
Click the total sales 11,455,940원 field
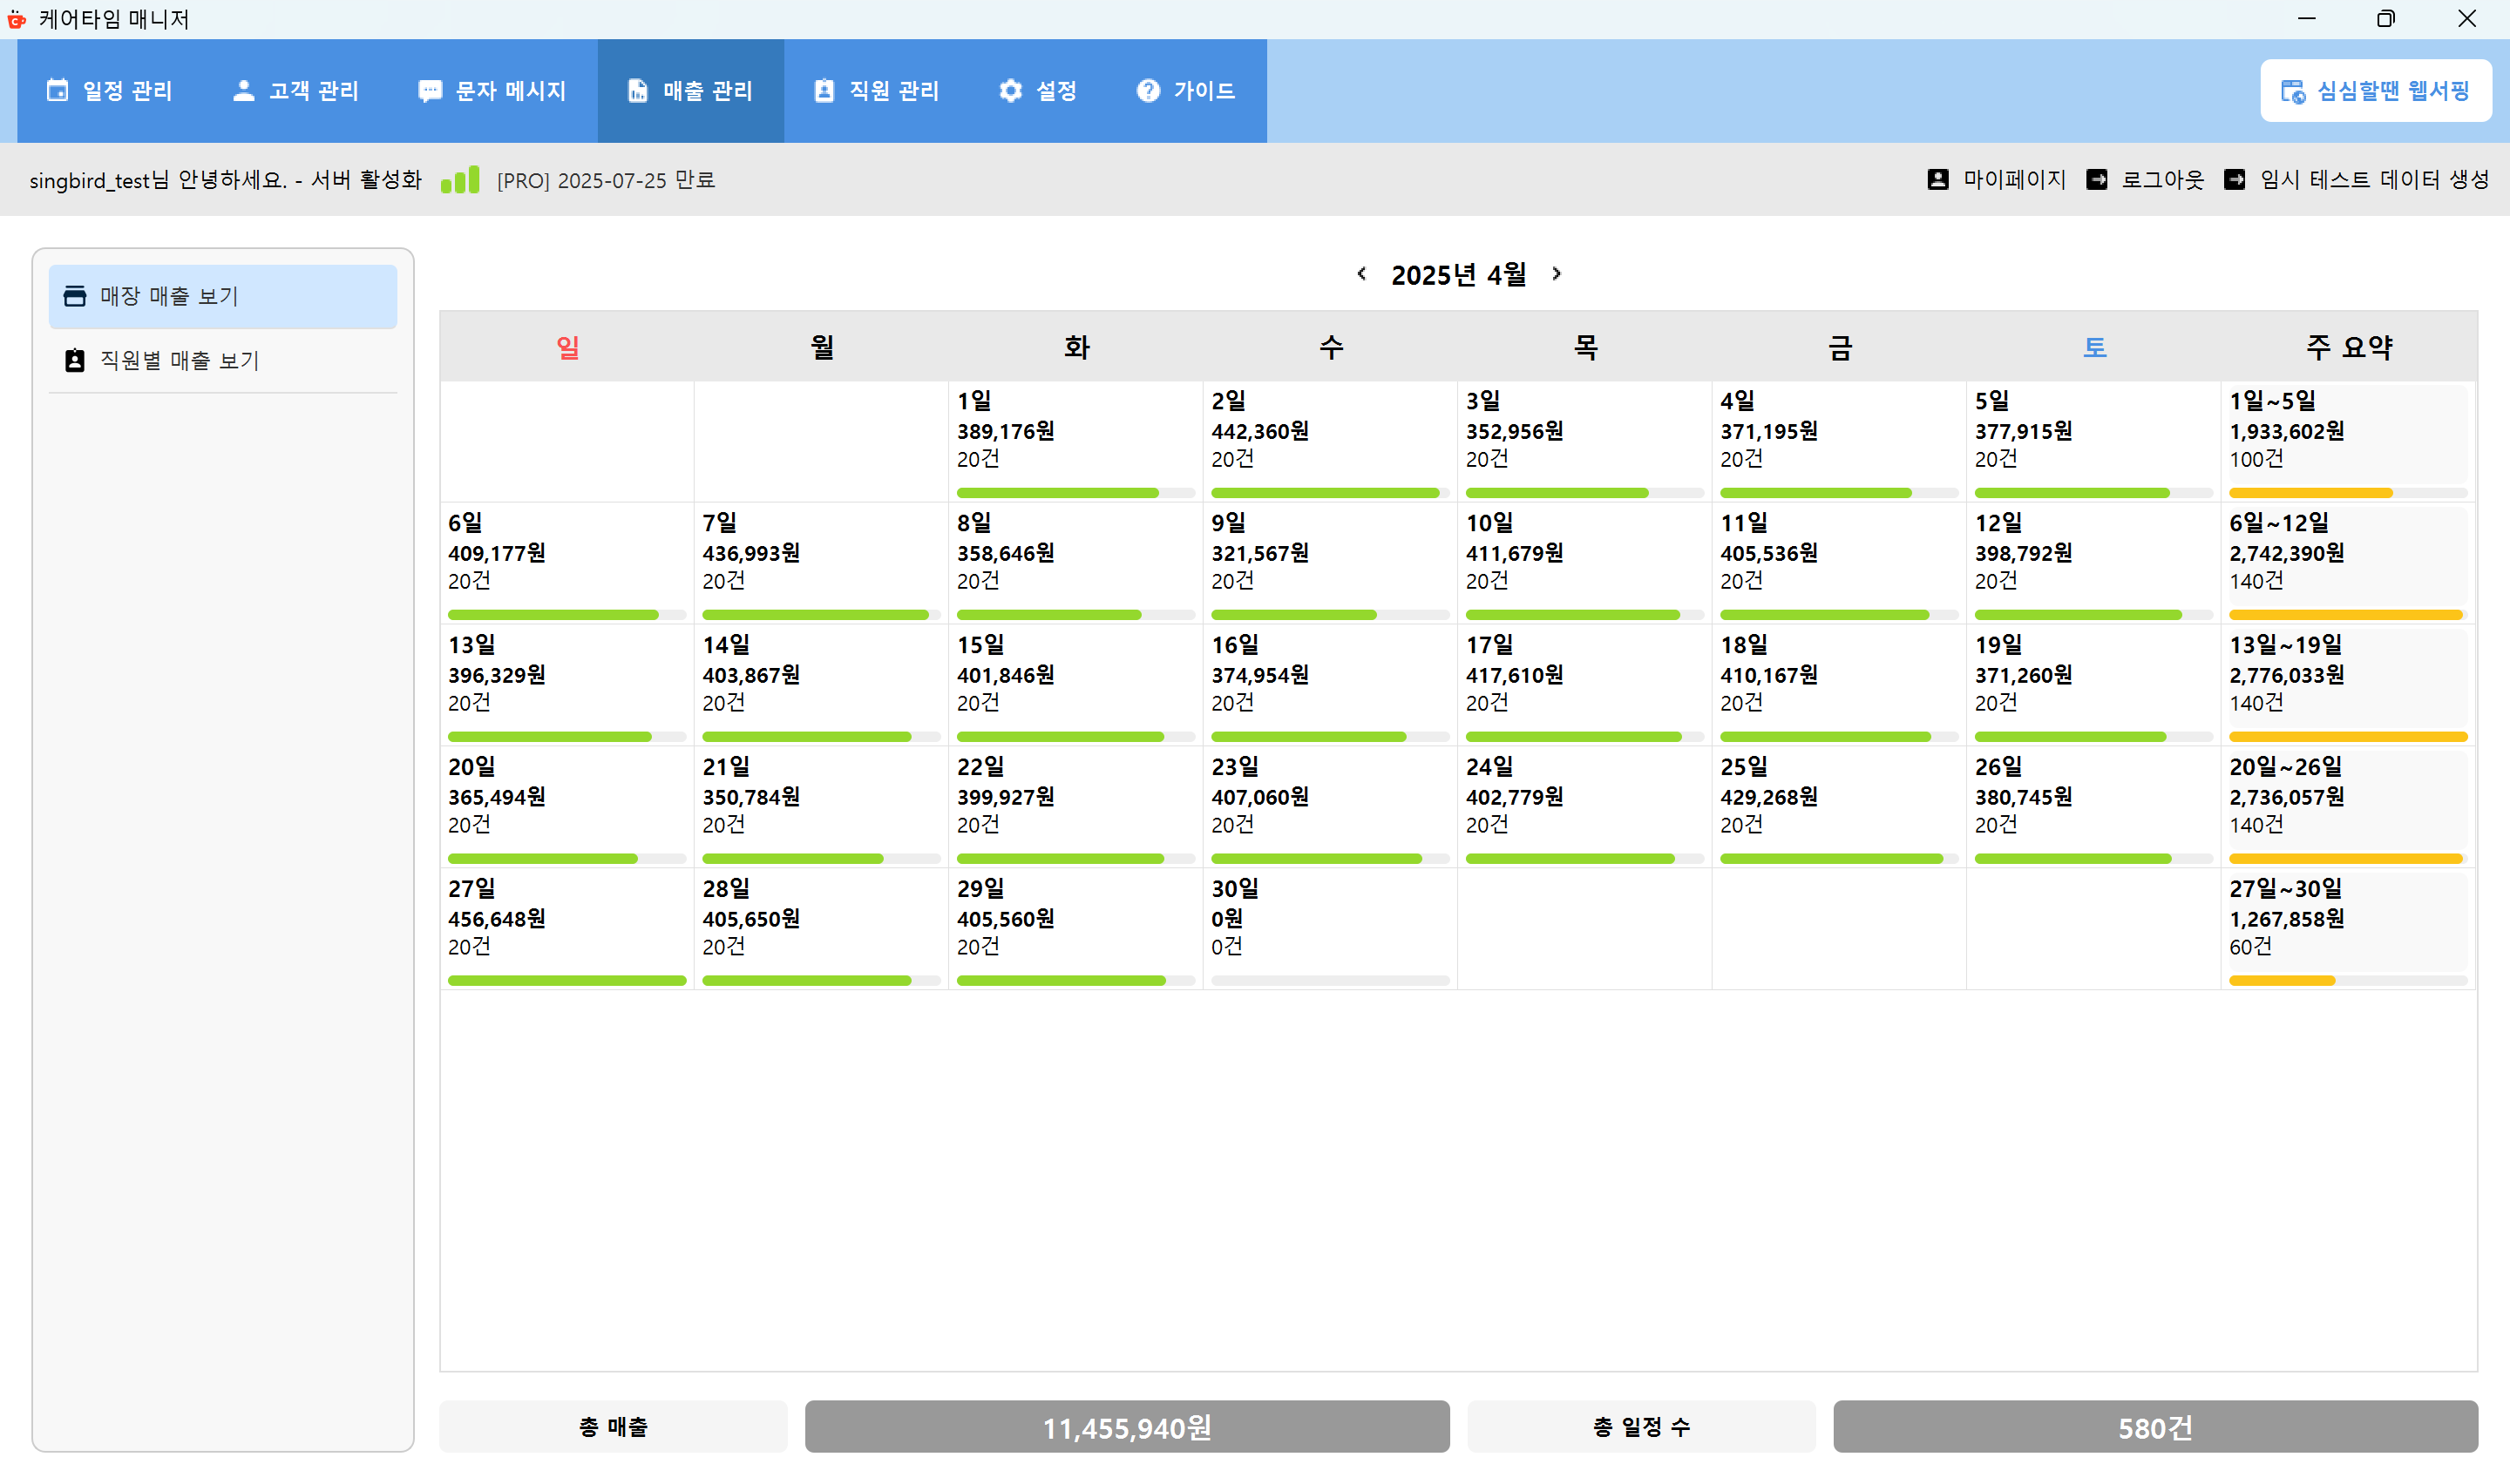tap(1126, 1427)
